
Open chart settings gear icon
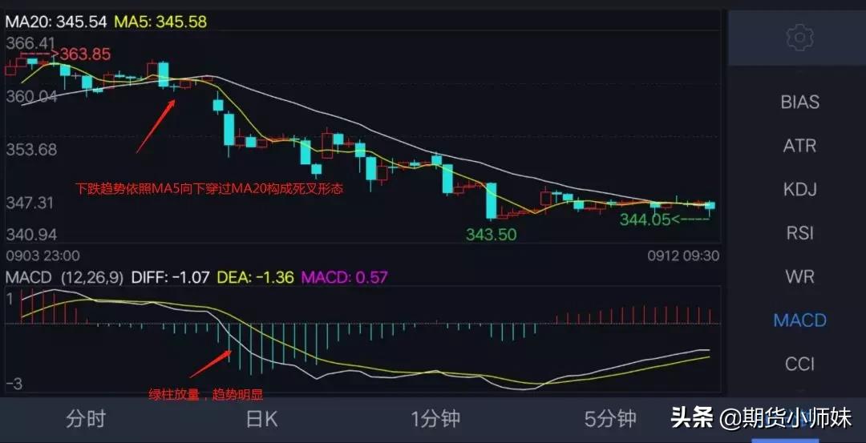tap(799, 38)
